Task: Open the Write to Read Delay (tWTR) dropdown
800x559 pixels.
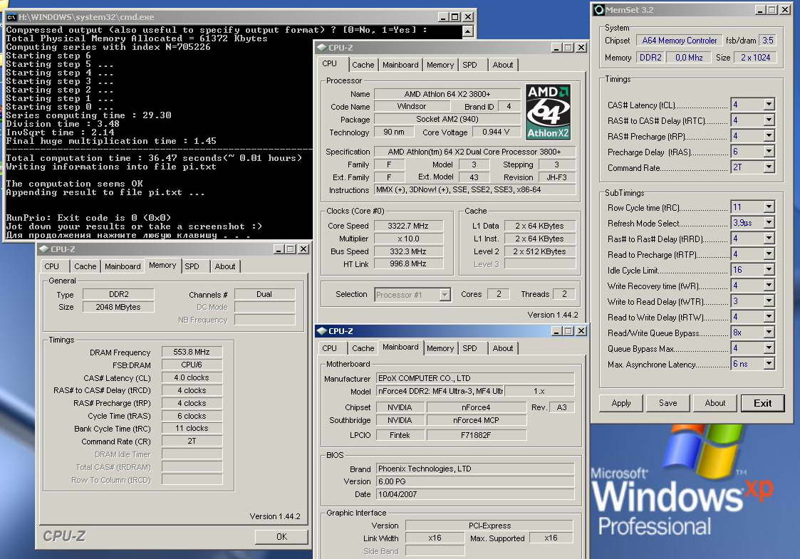Action: 769,301
